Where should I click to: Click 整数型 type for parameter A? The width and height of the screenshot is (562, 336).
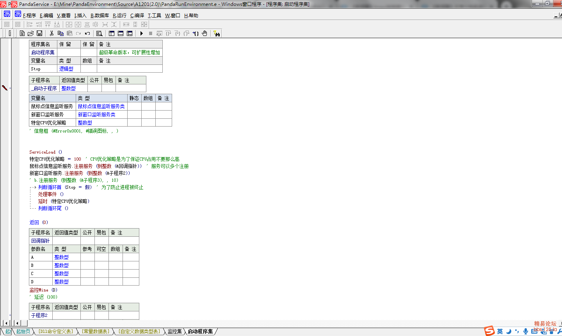[x=61, y=257]
